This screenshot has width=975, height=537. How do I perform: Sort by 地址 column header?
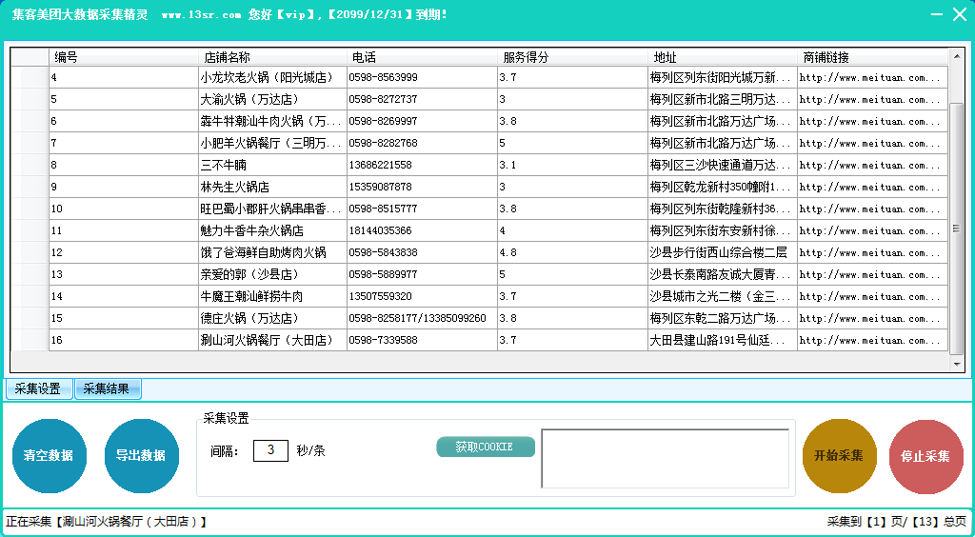[723, 58]
